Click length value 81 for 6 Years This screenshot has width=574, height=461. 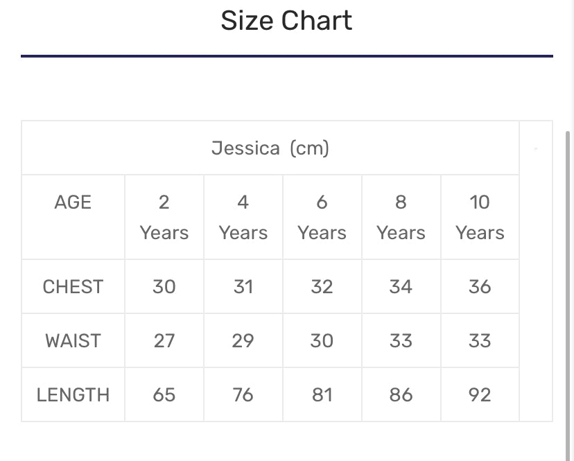(322, 395)
